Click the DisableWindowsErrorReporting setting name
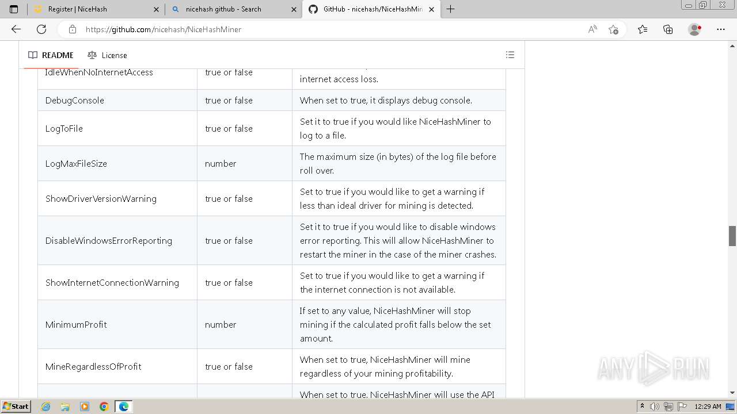737x414 pixels. [109, 240]
